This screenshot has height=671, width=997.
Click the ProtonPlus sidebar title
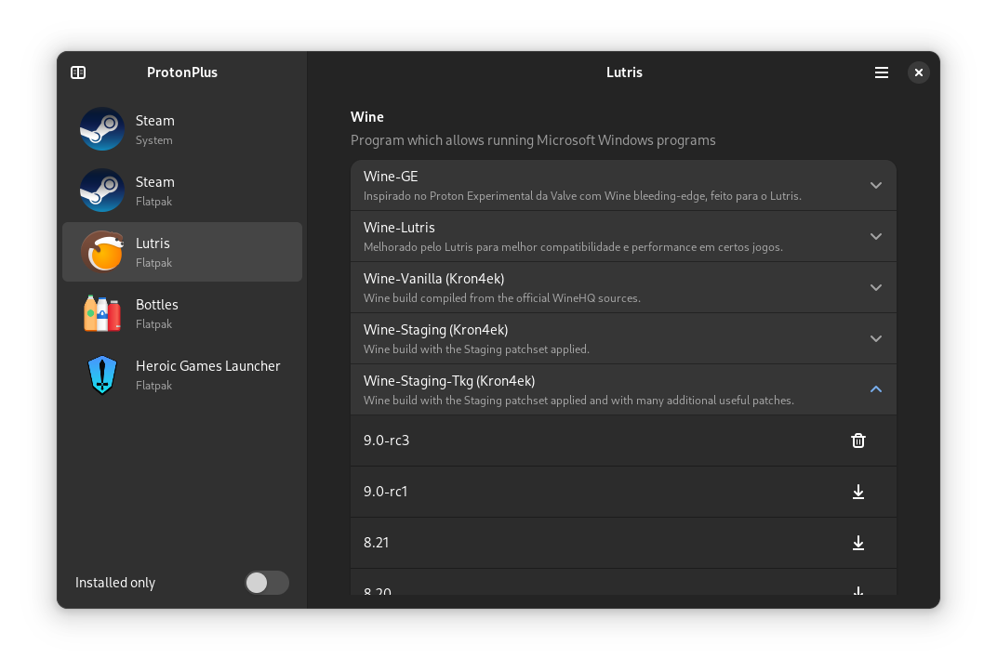(x=182, y=72)
